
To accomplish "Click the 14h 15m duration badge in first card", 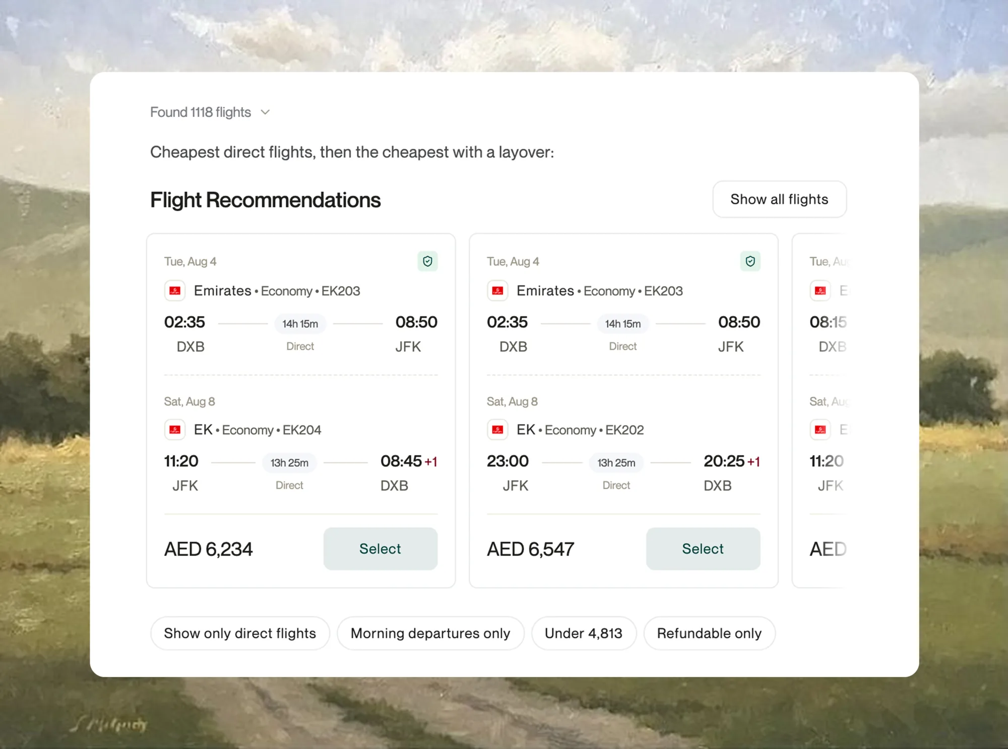I will click(300, 324).
